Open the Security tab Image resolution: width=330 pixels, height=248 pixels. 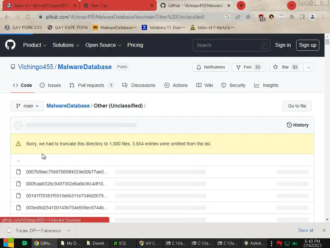233,85
